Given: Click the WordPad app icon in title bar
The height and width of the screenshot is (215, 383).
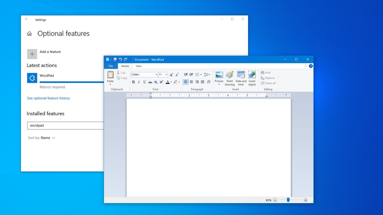Looking at the screenshot, I should tap(108, 59).
